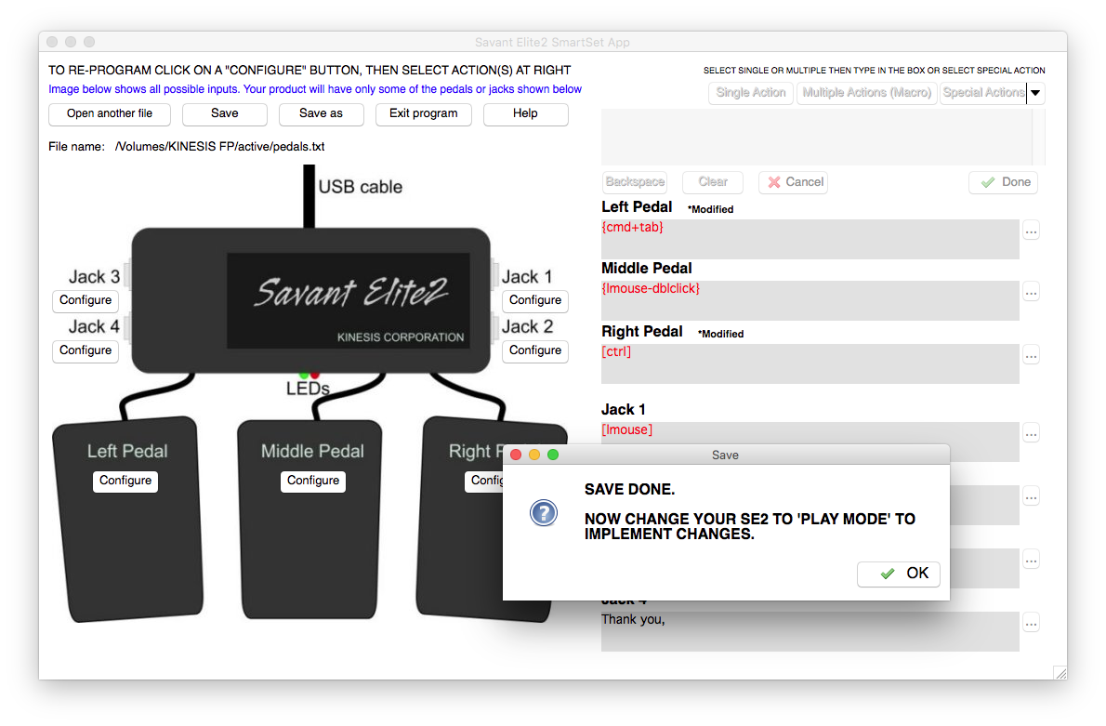Open the ellipsis menu for Left Pedal

(x=1032, y=231)
